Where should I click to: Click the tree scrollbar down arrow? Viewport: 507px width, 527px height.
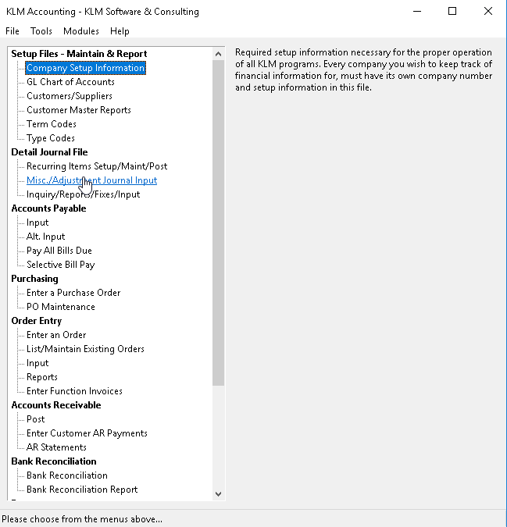pos(218,494)
